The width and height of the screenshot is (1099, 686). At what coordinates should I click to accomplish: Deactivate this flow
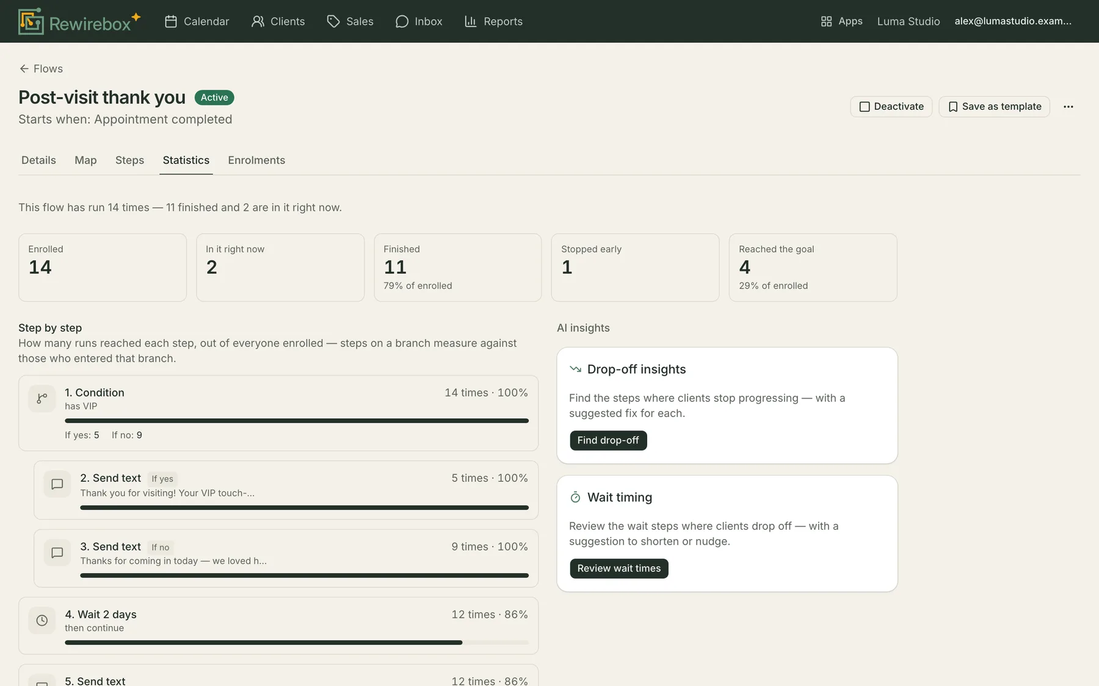tap(891, 107)
